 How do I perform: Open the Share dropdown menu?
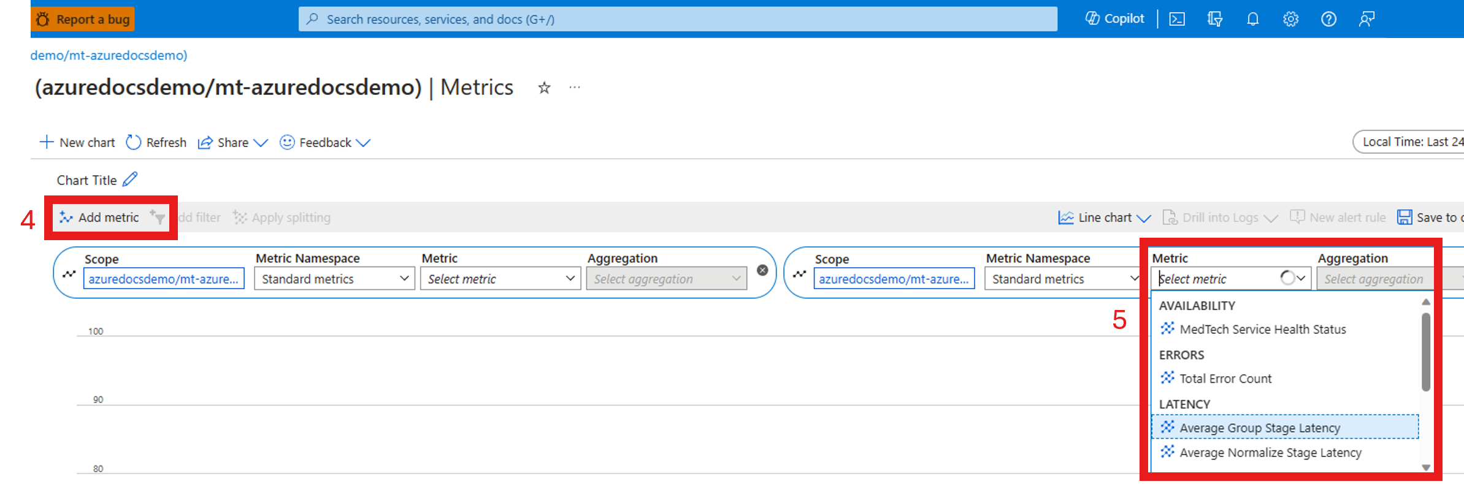pyautogui.click(x=232, y=143)
